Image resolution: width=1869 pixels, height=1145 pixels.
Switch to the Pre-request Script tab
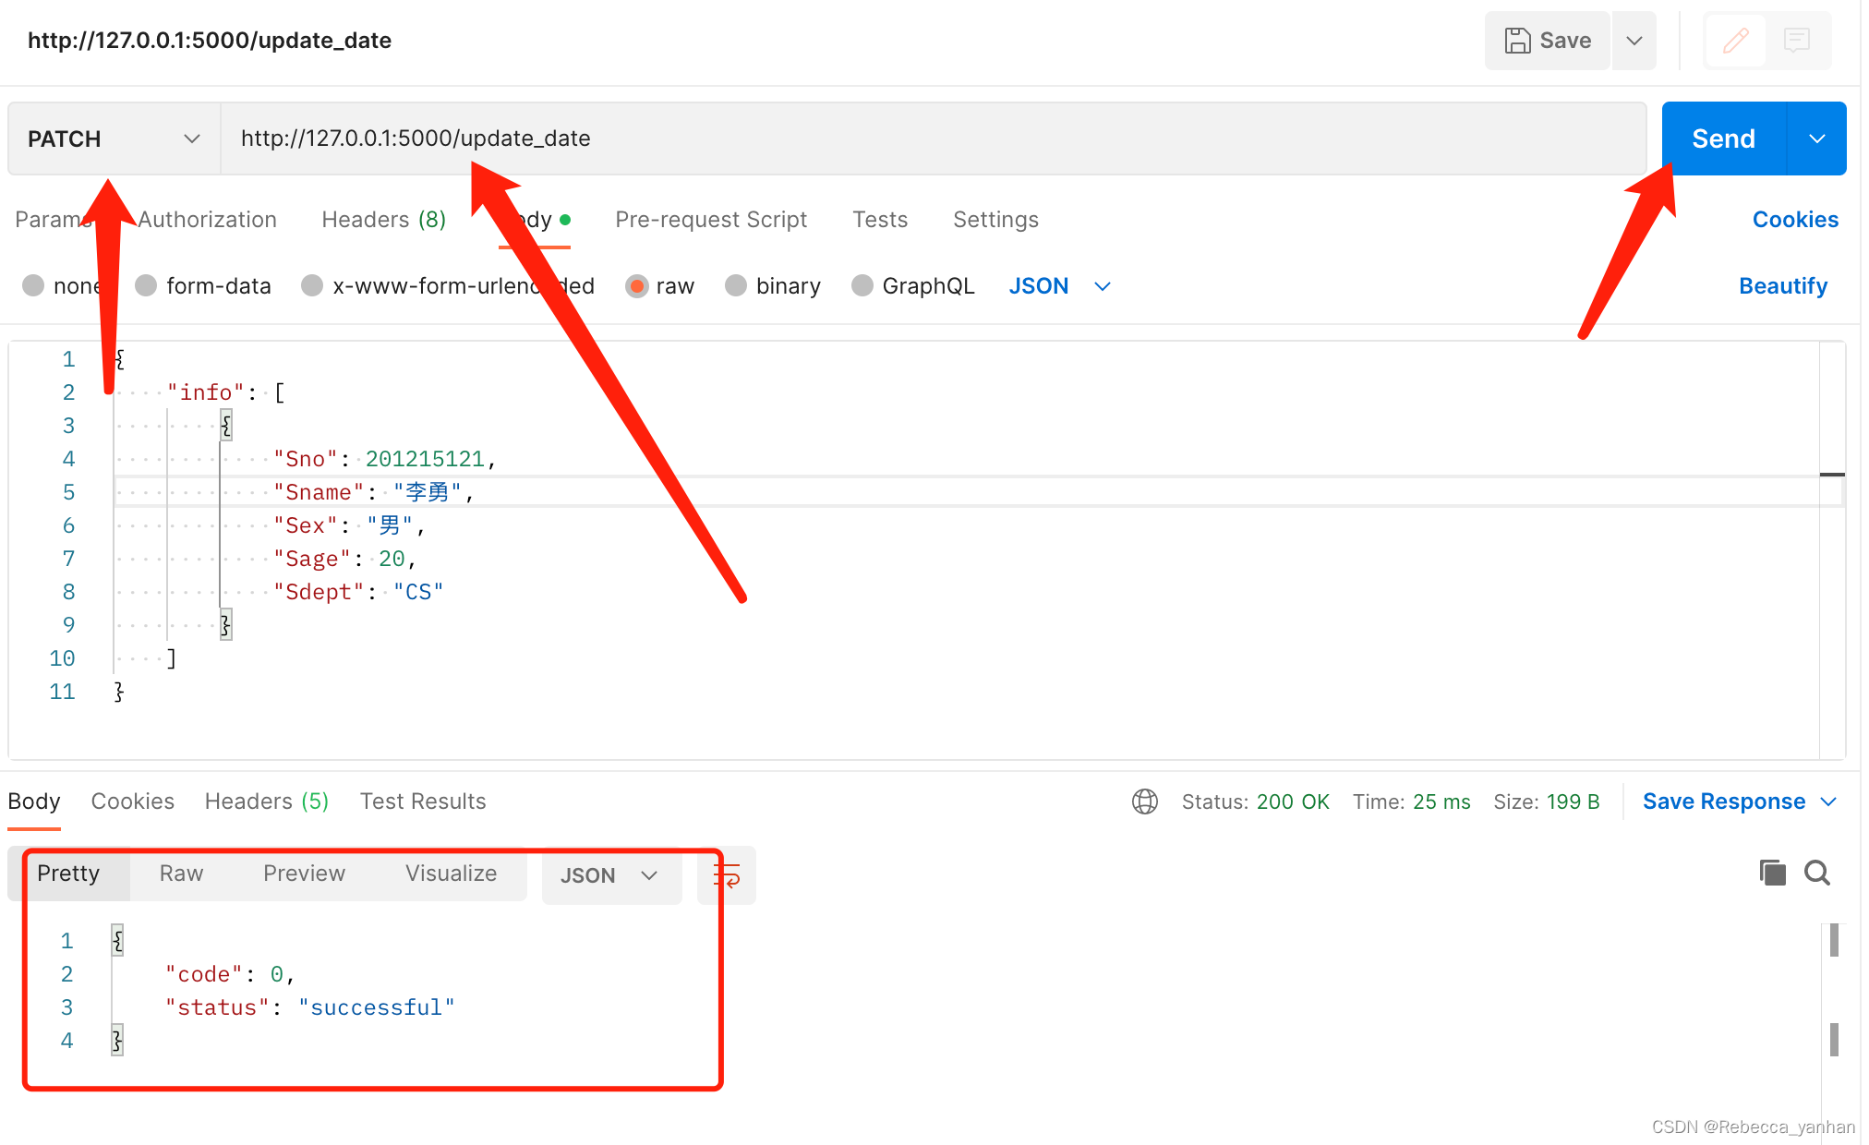click(x=710, y=220)
